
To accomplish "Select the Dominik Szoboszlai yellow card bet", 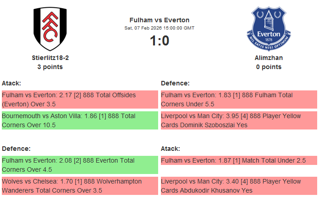I will (238, 120).
